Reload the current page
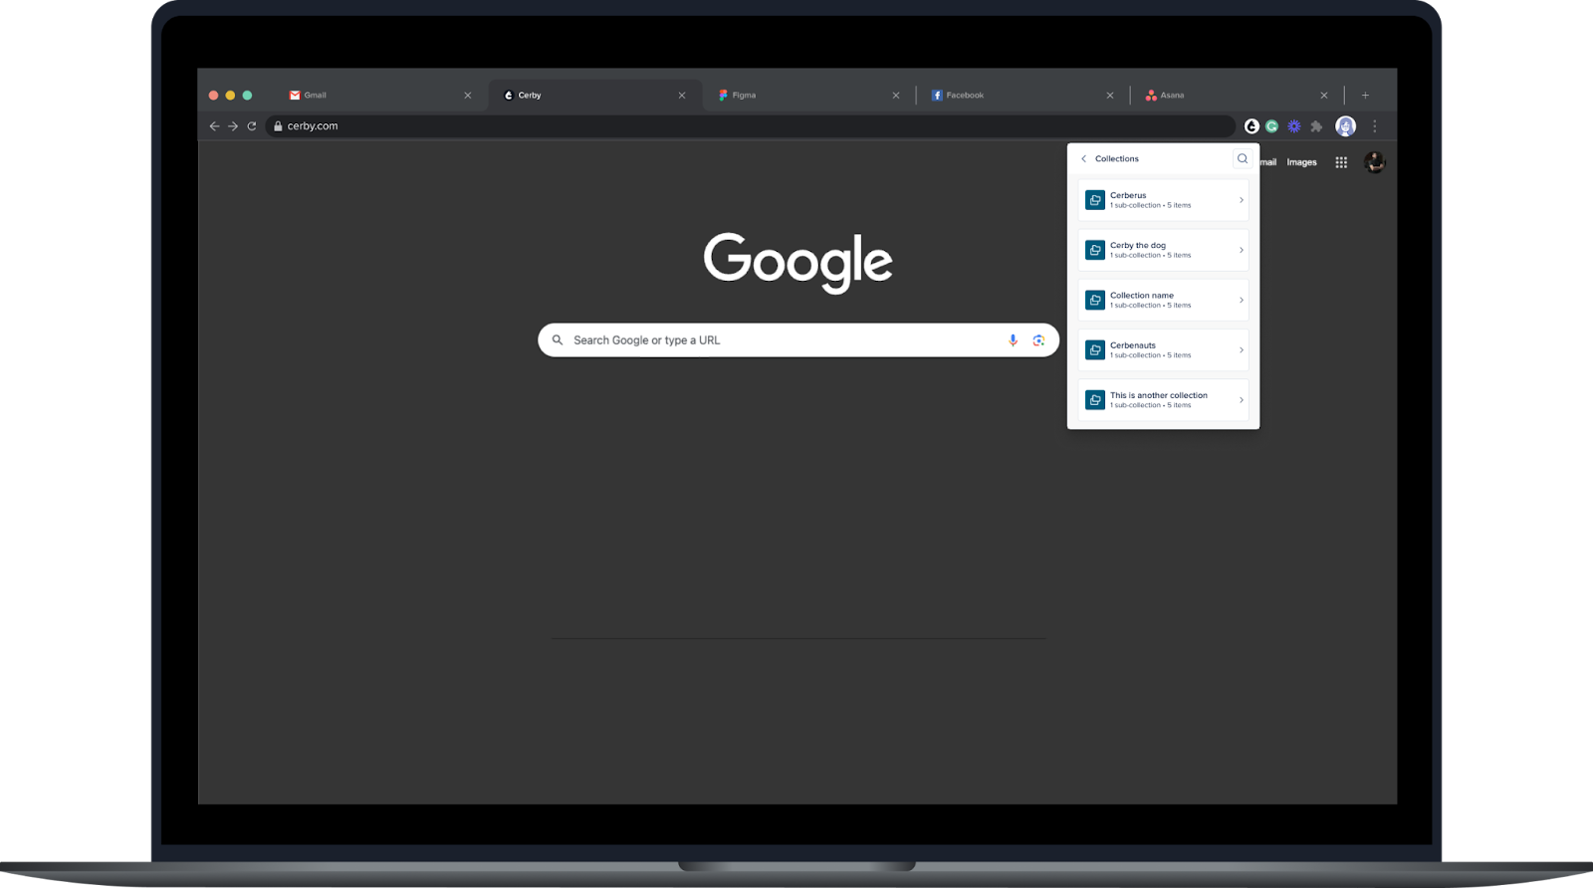The height and width of the screenshot is (888, 1593). 252,126
